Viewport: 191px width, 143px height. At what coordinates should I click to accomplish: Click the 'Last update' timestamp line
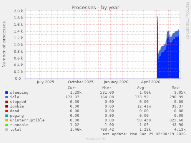coord(143,134)
